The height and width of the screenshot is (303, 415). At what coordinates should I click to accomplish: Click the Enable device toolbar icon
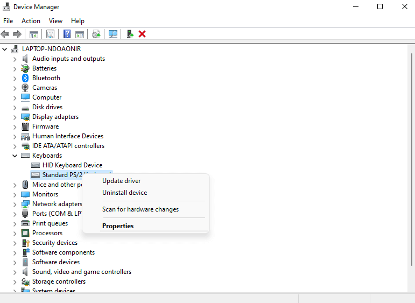click(130, 34)
